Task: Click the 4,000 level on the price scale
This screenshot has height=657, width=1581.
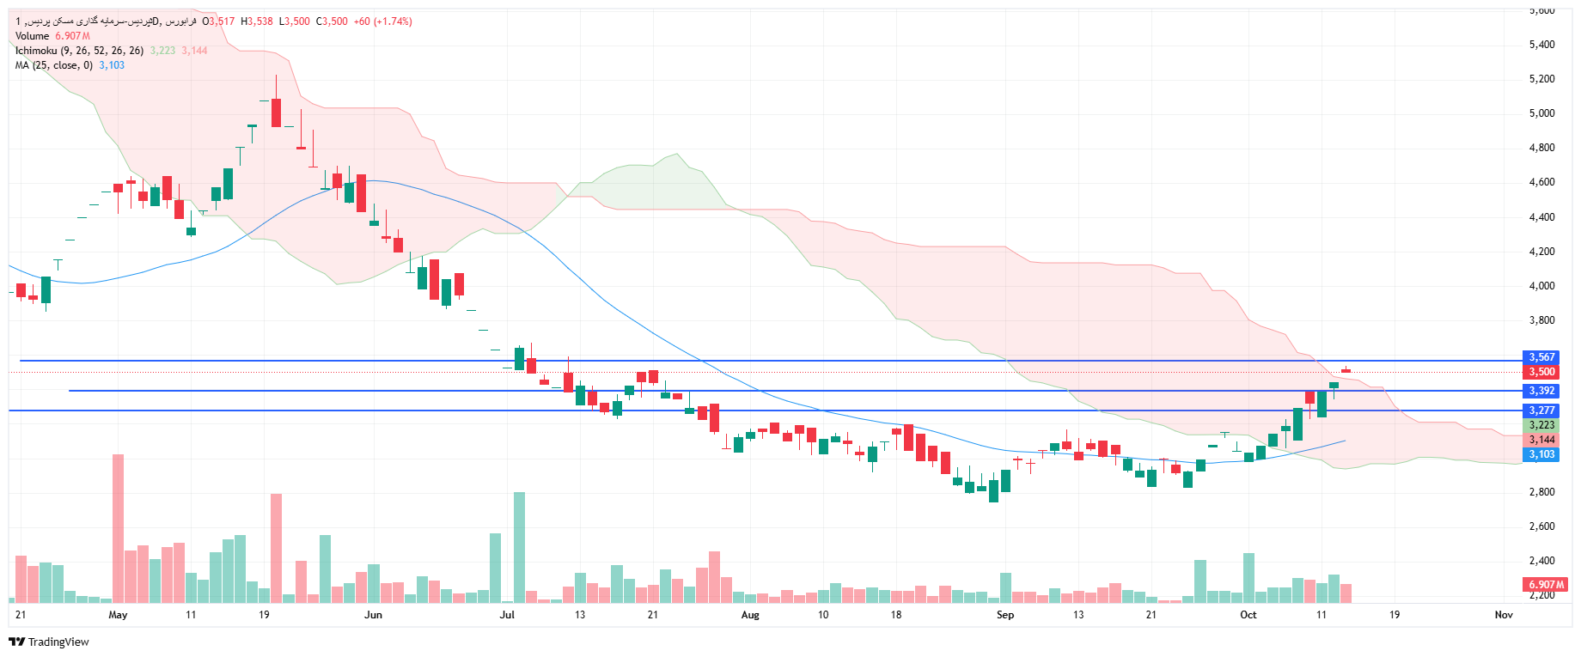Action: tap(1541, 286)
